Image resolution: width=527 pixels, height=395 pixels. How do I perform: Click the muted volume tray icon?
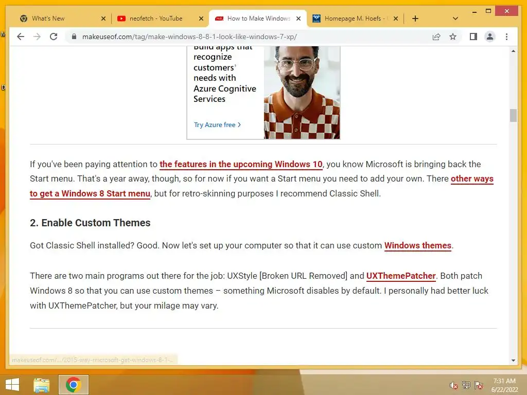453,385
